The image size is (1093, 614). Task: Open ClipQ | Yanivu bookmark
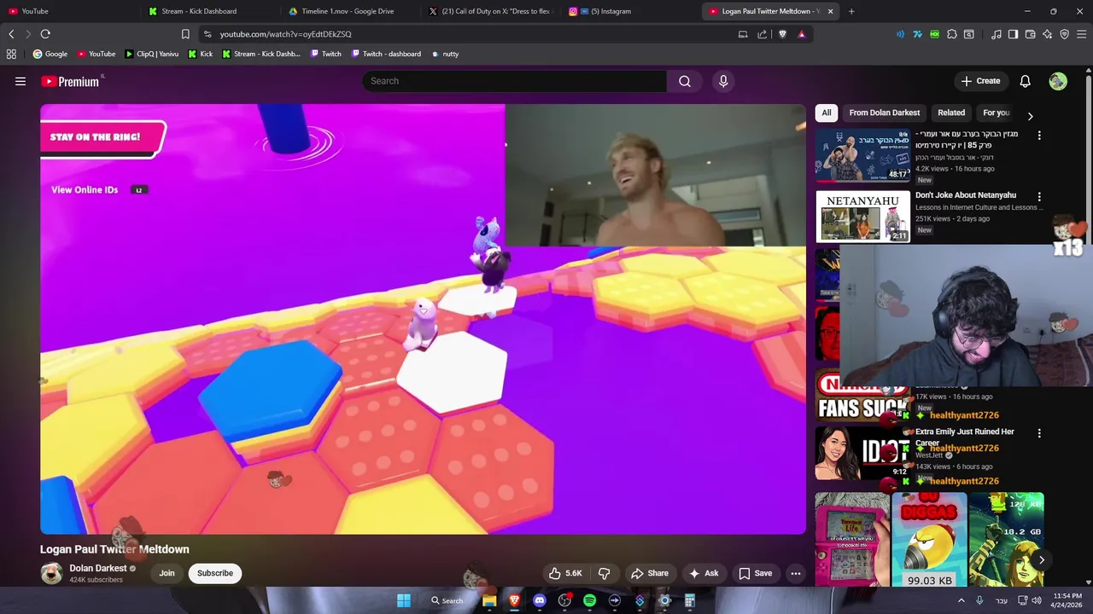[x=152, y=54]
